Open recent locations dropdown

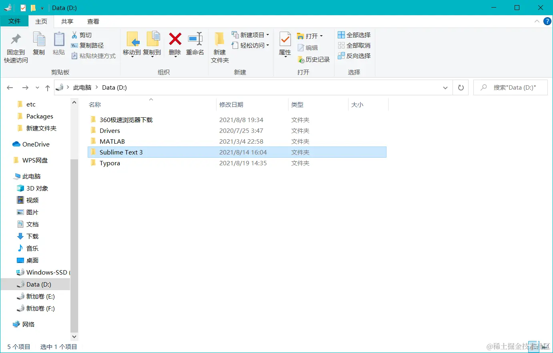click(37, 88)
